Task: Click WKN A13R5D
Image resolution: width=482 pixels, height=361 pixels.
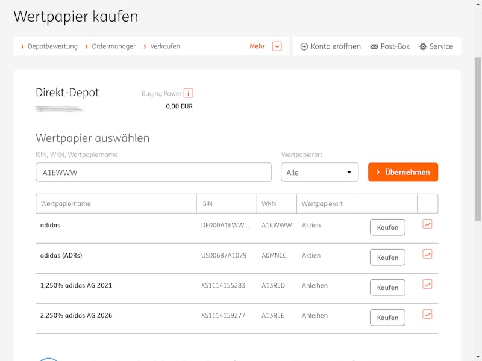Action: coord(274,285)
